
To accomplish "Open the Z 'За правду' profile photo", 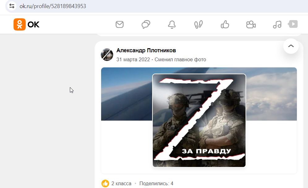I will coord(199,120).
